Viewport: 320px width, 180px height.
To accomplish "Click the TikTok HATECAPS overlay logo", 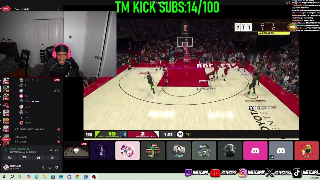I will coord(306,173).
